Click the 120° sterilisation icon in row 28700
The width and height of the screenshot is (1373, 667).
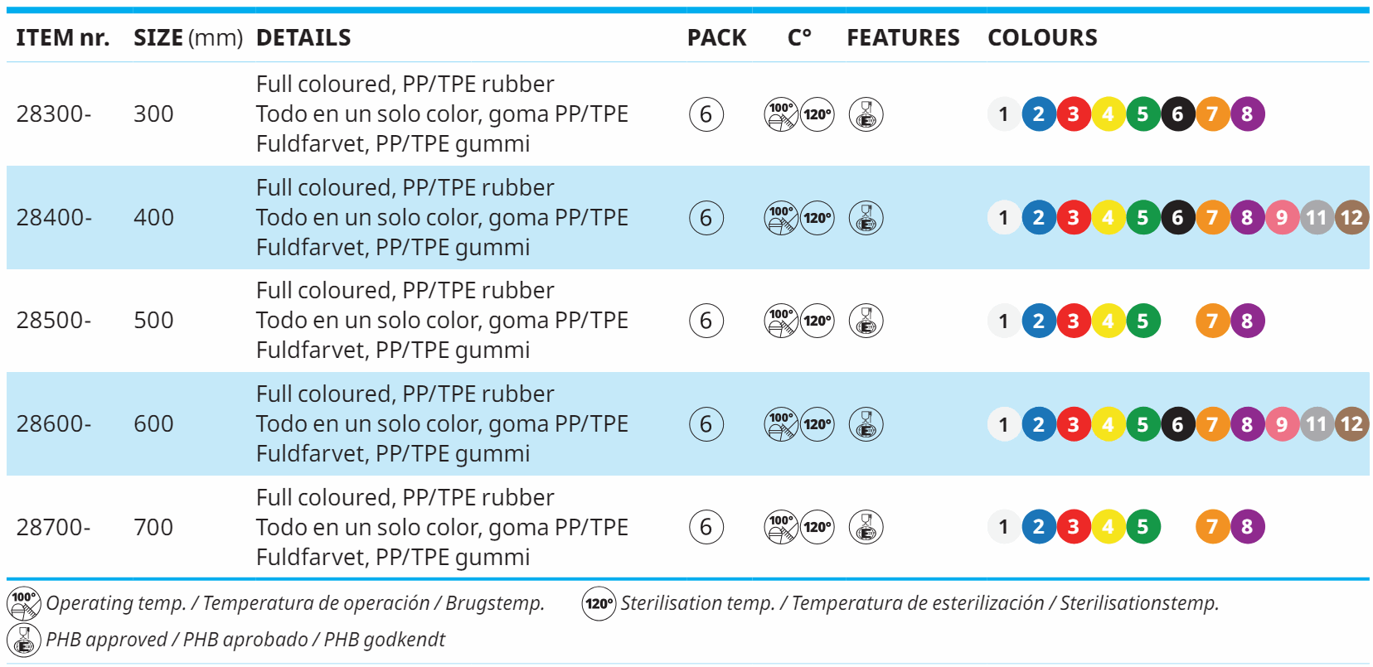click(817, 527)
